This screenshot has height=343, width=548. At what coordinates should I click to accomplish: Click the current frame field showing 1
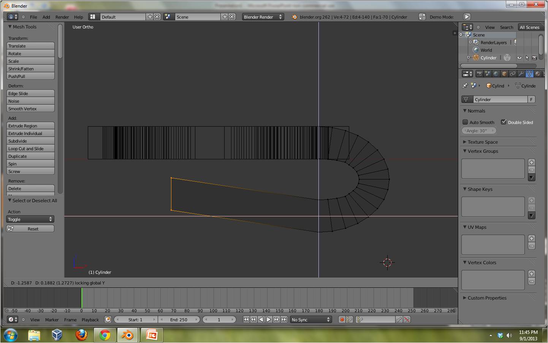[219, 319]
